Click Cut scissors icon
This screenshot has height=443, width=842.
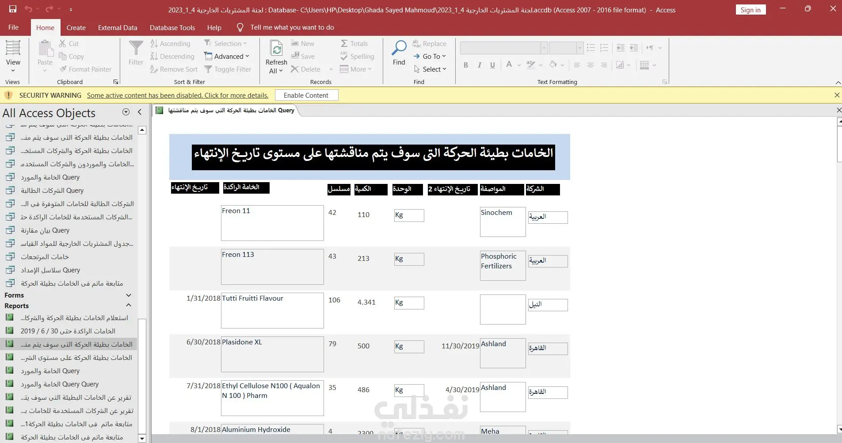[62, 43]
